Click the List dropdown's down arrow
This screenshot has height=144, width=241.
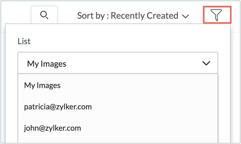pos(206,63)
